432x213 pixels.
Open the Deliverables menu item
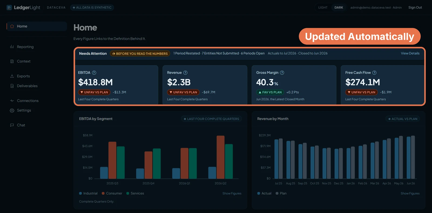coord(37,86)
